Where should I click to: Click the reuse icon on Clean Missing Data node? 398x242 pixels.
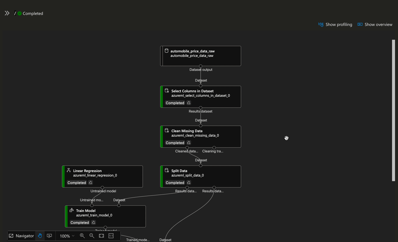tap(189, 143)
